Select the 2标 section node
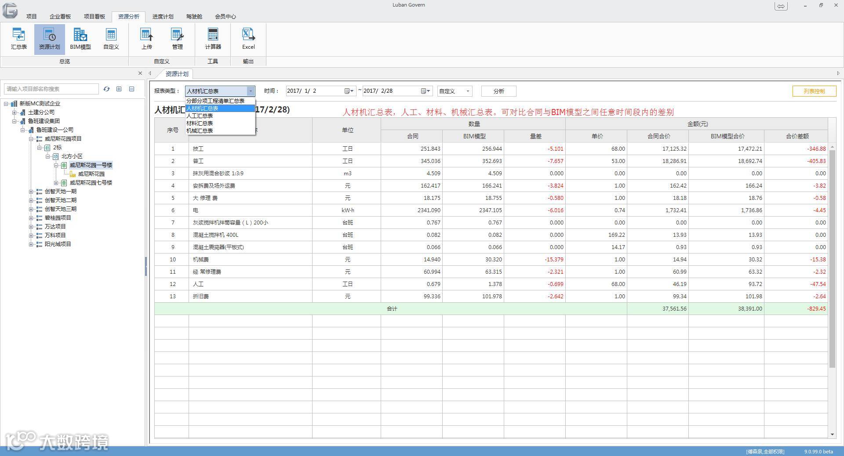 click(58, 148)
